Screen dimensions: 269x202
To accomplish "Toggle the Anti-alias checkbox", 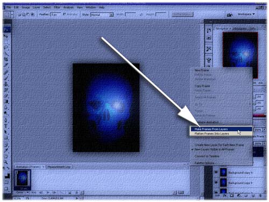I will point(65,14).
